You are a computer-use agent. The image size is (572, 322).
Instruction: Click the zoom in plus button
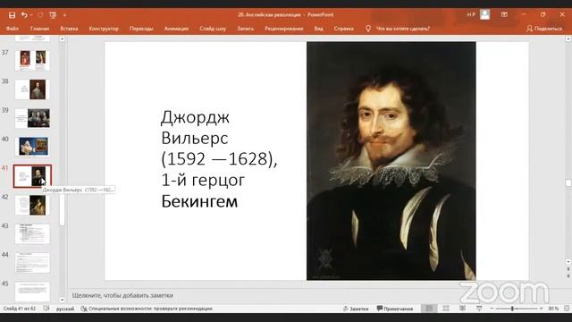pyautogui.click(x=541, y=309)
